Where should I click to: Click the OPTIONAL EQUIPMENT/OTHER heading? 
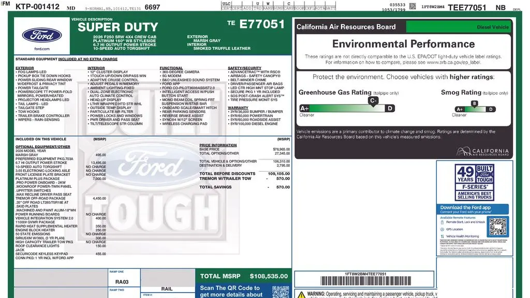pos(43,147)
